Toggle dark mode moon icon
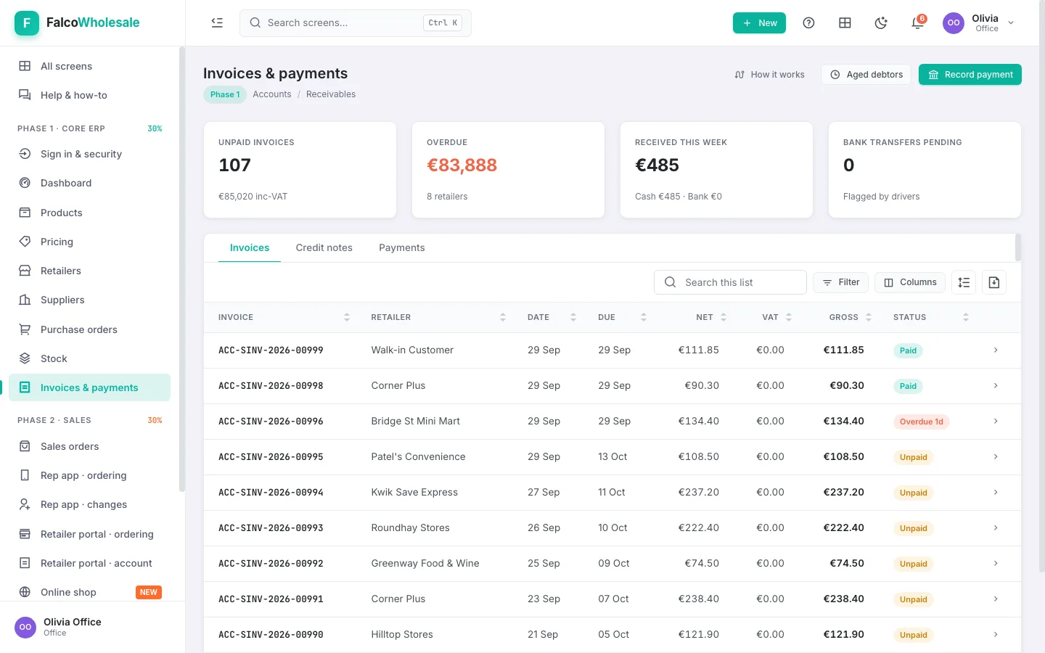The image size is (1045, 653). 881,22
